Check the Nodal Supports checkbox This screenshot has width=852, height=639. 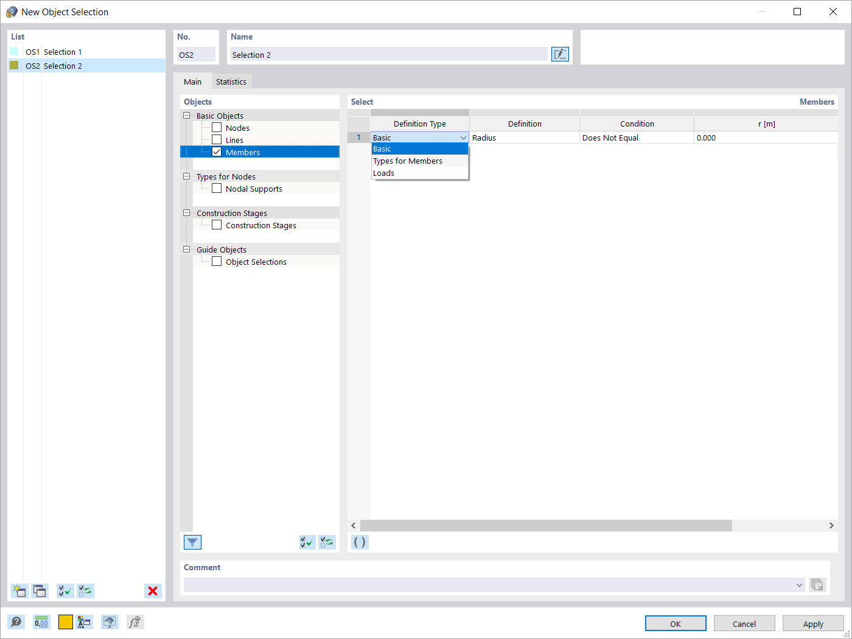tap(217, 188)
